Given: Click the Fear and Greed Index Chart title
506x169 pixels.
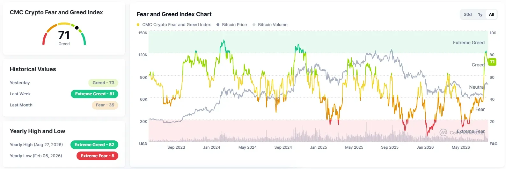Looking at the screenshot, I should 174,14.
